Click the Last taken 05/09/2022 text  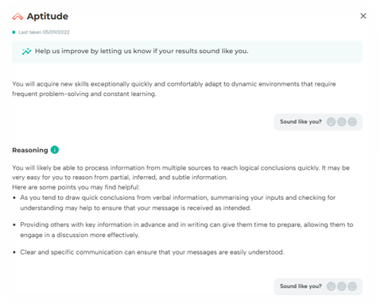(x=44, y=33)
